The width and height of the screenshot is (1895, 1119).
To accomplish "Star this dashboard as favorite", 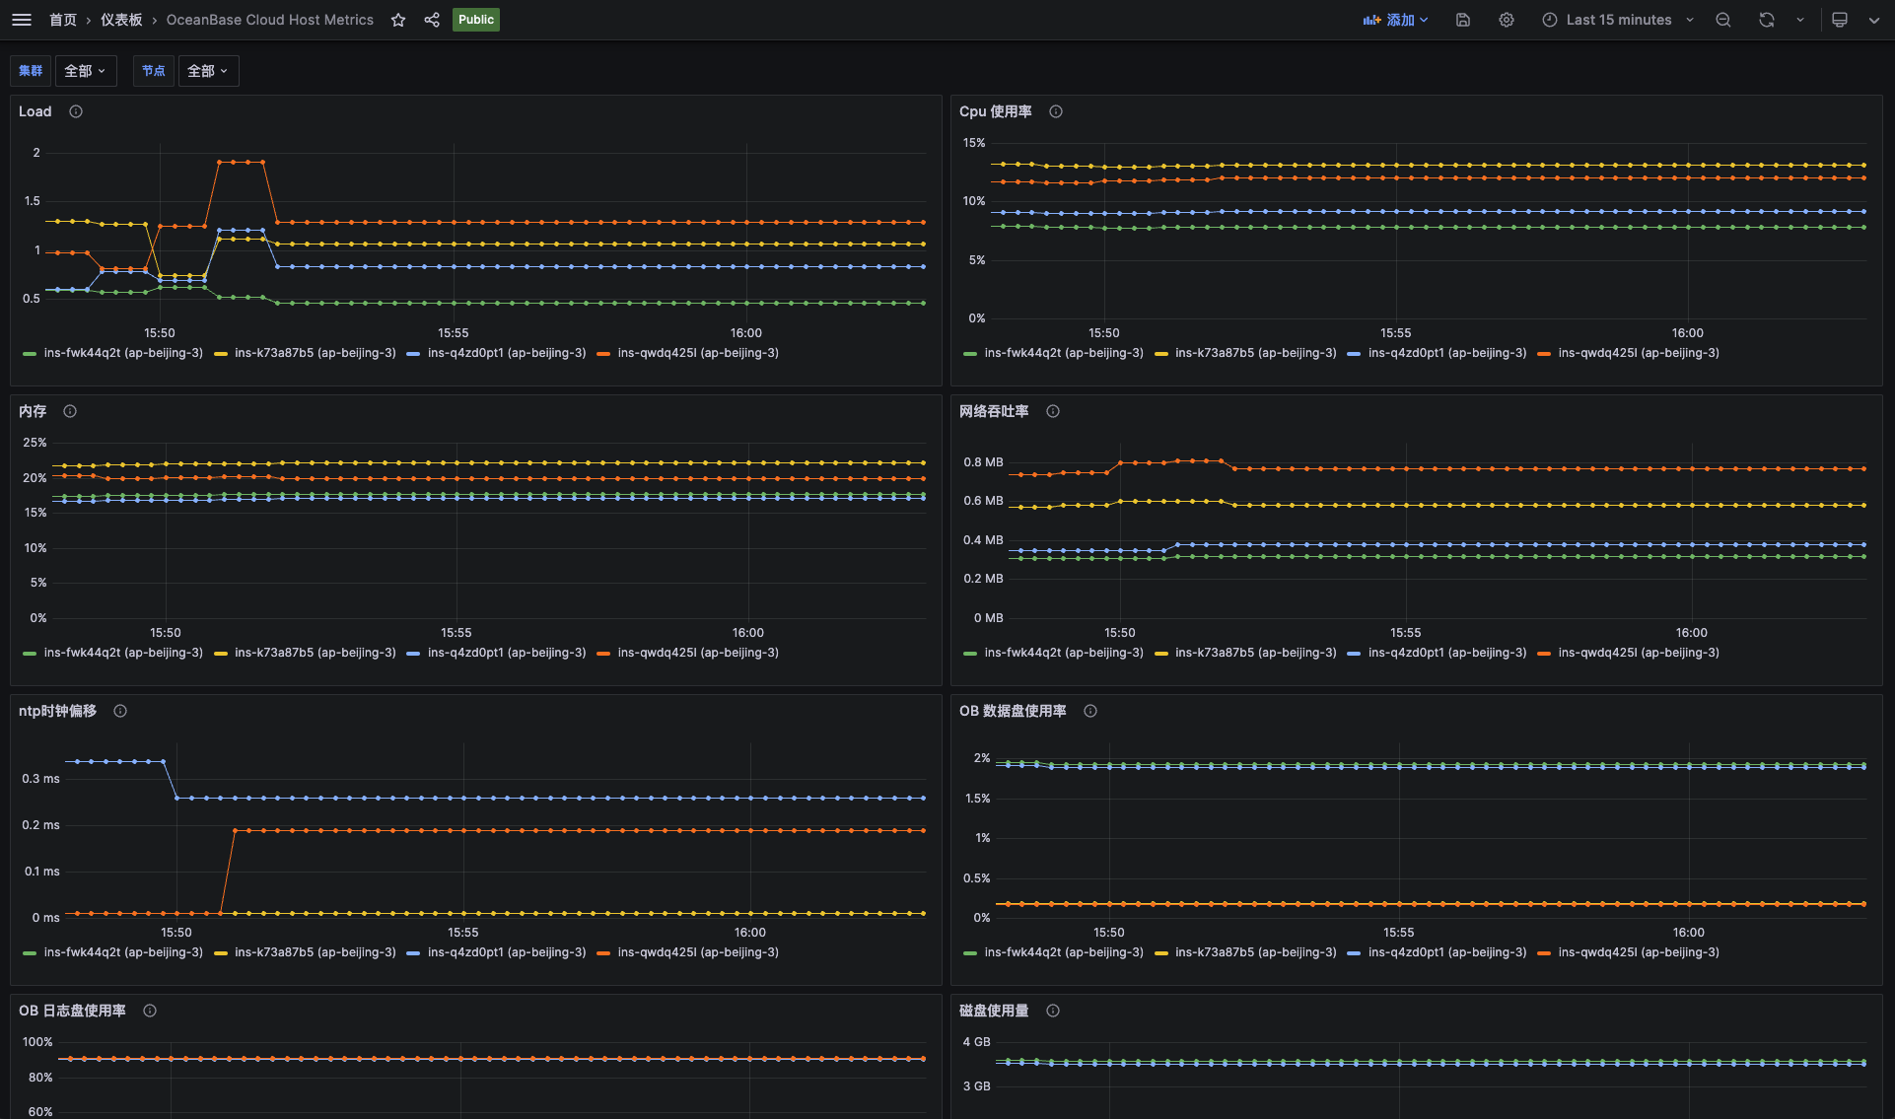I will click(398, 20).
